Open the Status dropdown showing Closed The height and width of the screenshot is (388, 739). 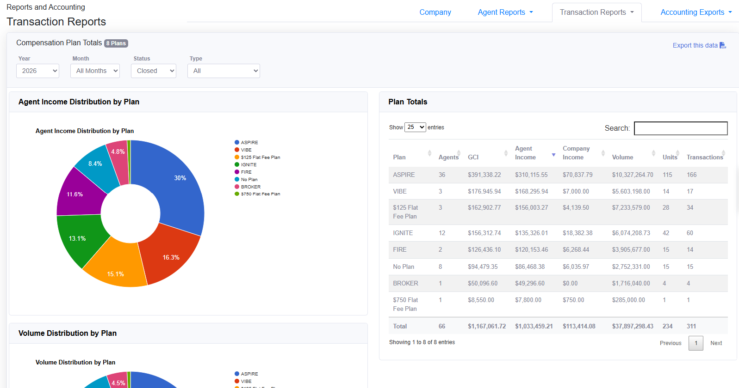pos(154,71)
